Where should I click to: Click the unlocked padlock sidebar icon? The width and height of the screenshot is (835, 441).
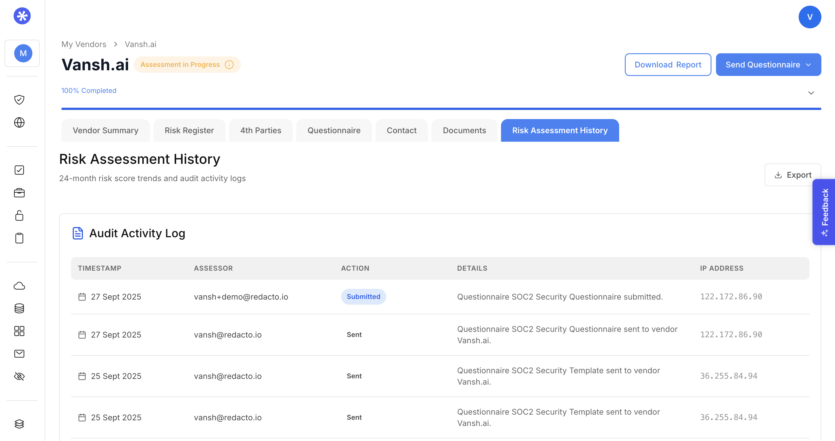[19, 215]
